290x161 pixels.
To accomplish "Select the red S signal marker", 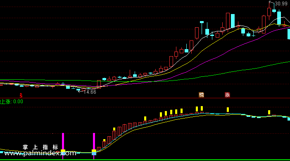I will [x=21, y=95].
